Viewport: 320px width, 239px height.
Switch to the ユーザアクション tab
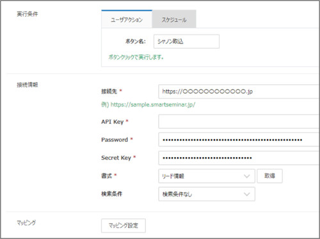tap(127, 19)
